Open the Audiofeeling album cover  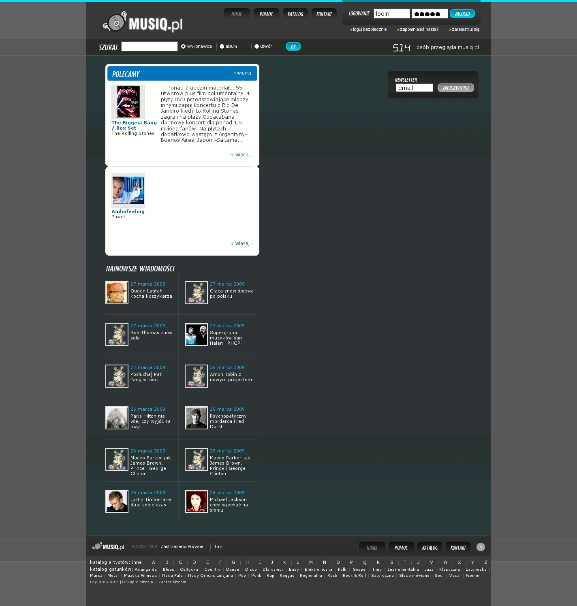128,190
